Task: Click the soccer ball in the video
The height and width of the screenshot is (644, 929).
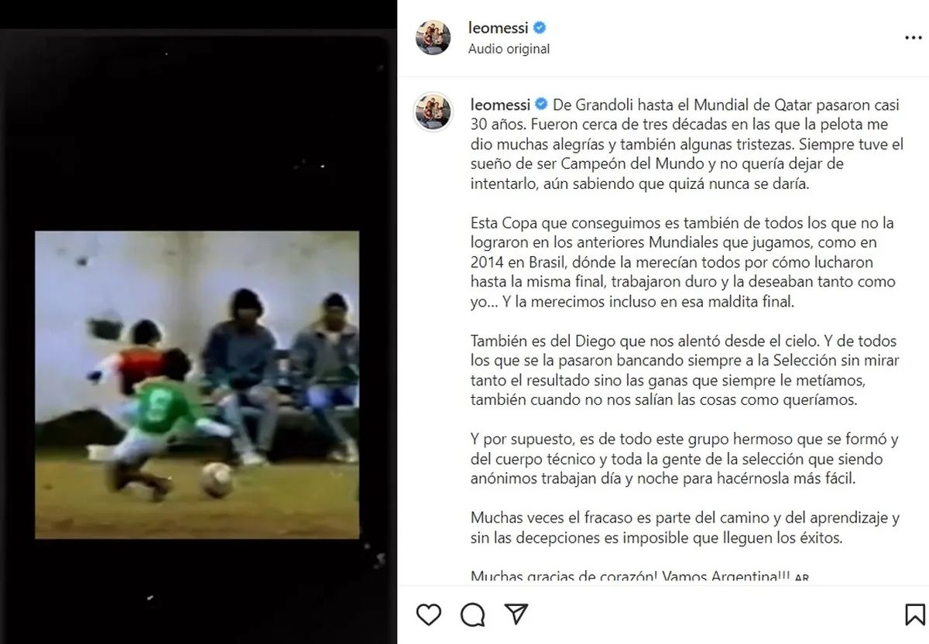Action: [216, 480]
